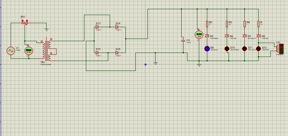Select rectifier diode D13
The image size is (288, 136).
(97, 27)
